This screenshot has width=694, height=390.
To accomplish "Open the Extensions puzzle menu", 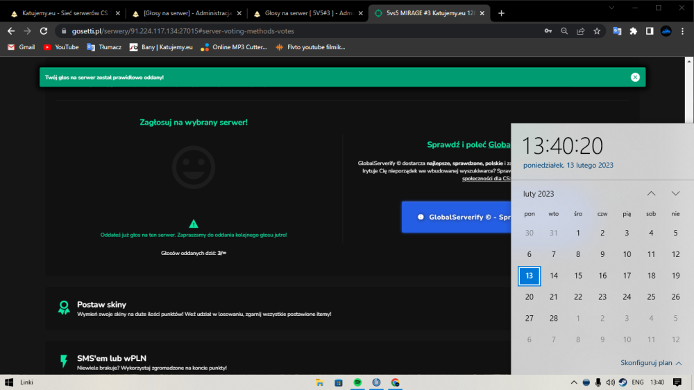I will (x=634, y=31).
